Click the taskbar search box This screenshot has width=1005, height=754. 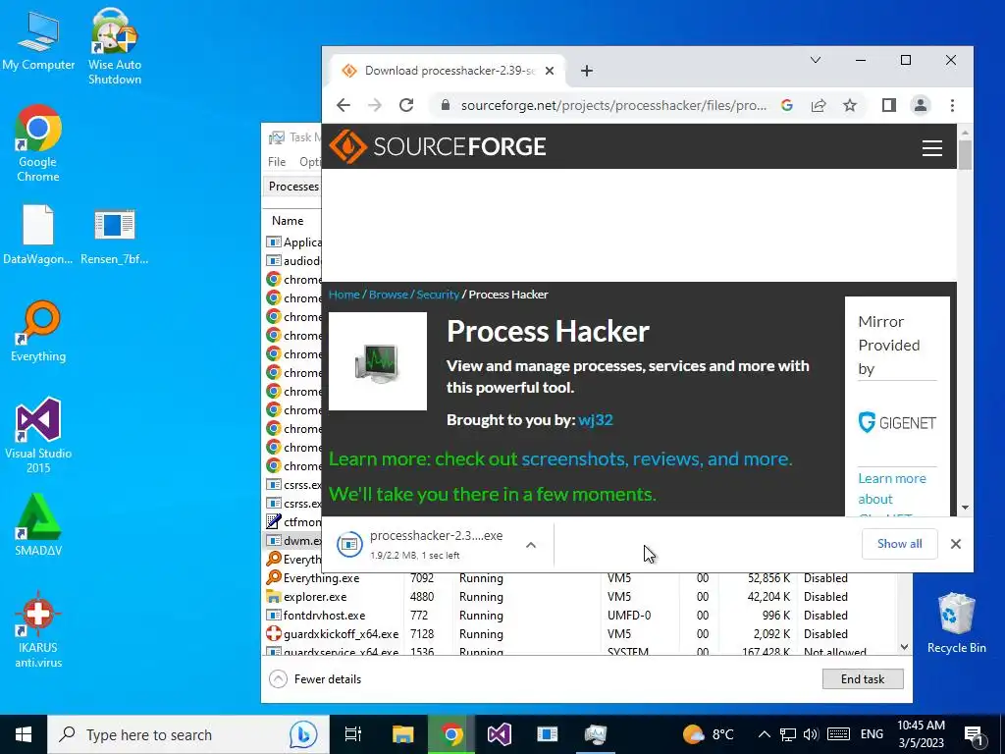click(188, 734)
